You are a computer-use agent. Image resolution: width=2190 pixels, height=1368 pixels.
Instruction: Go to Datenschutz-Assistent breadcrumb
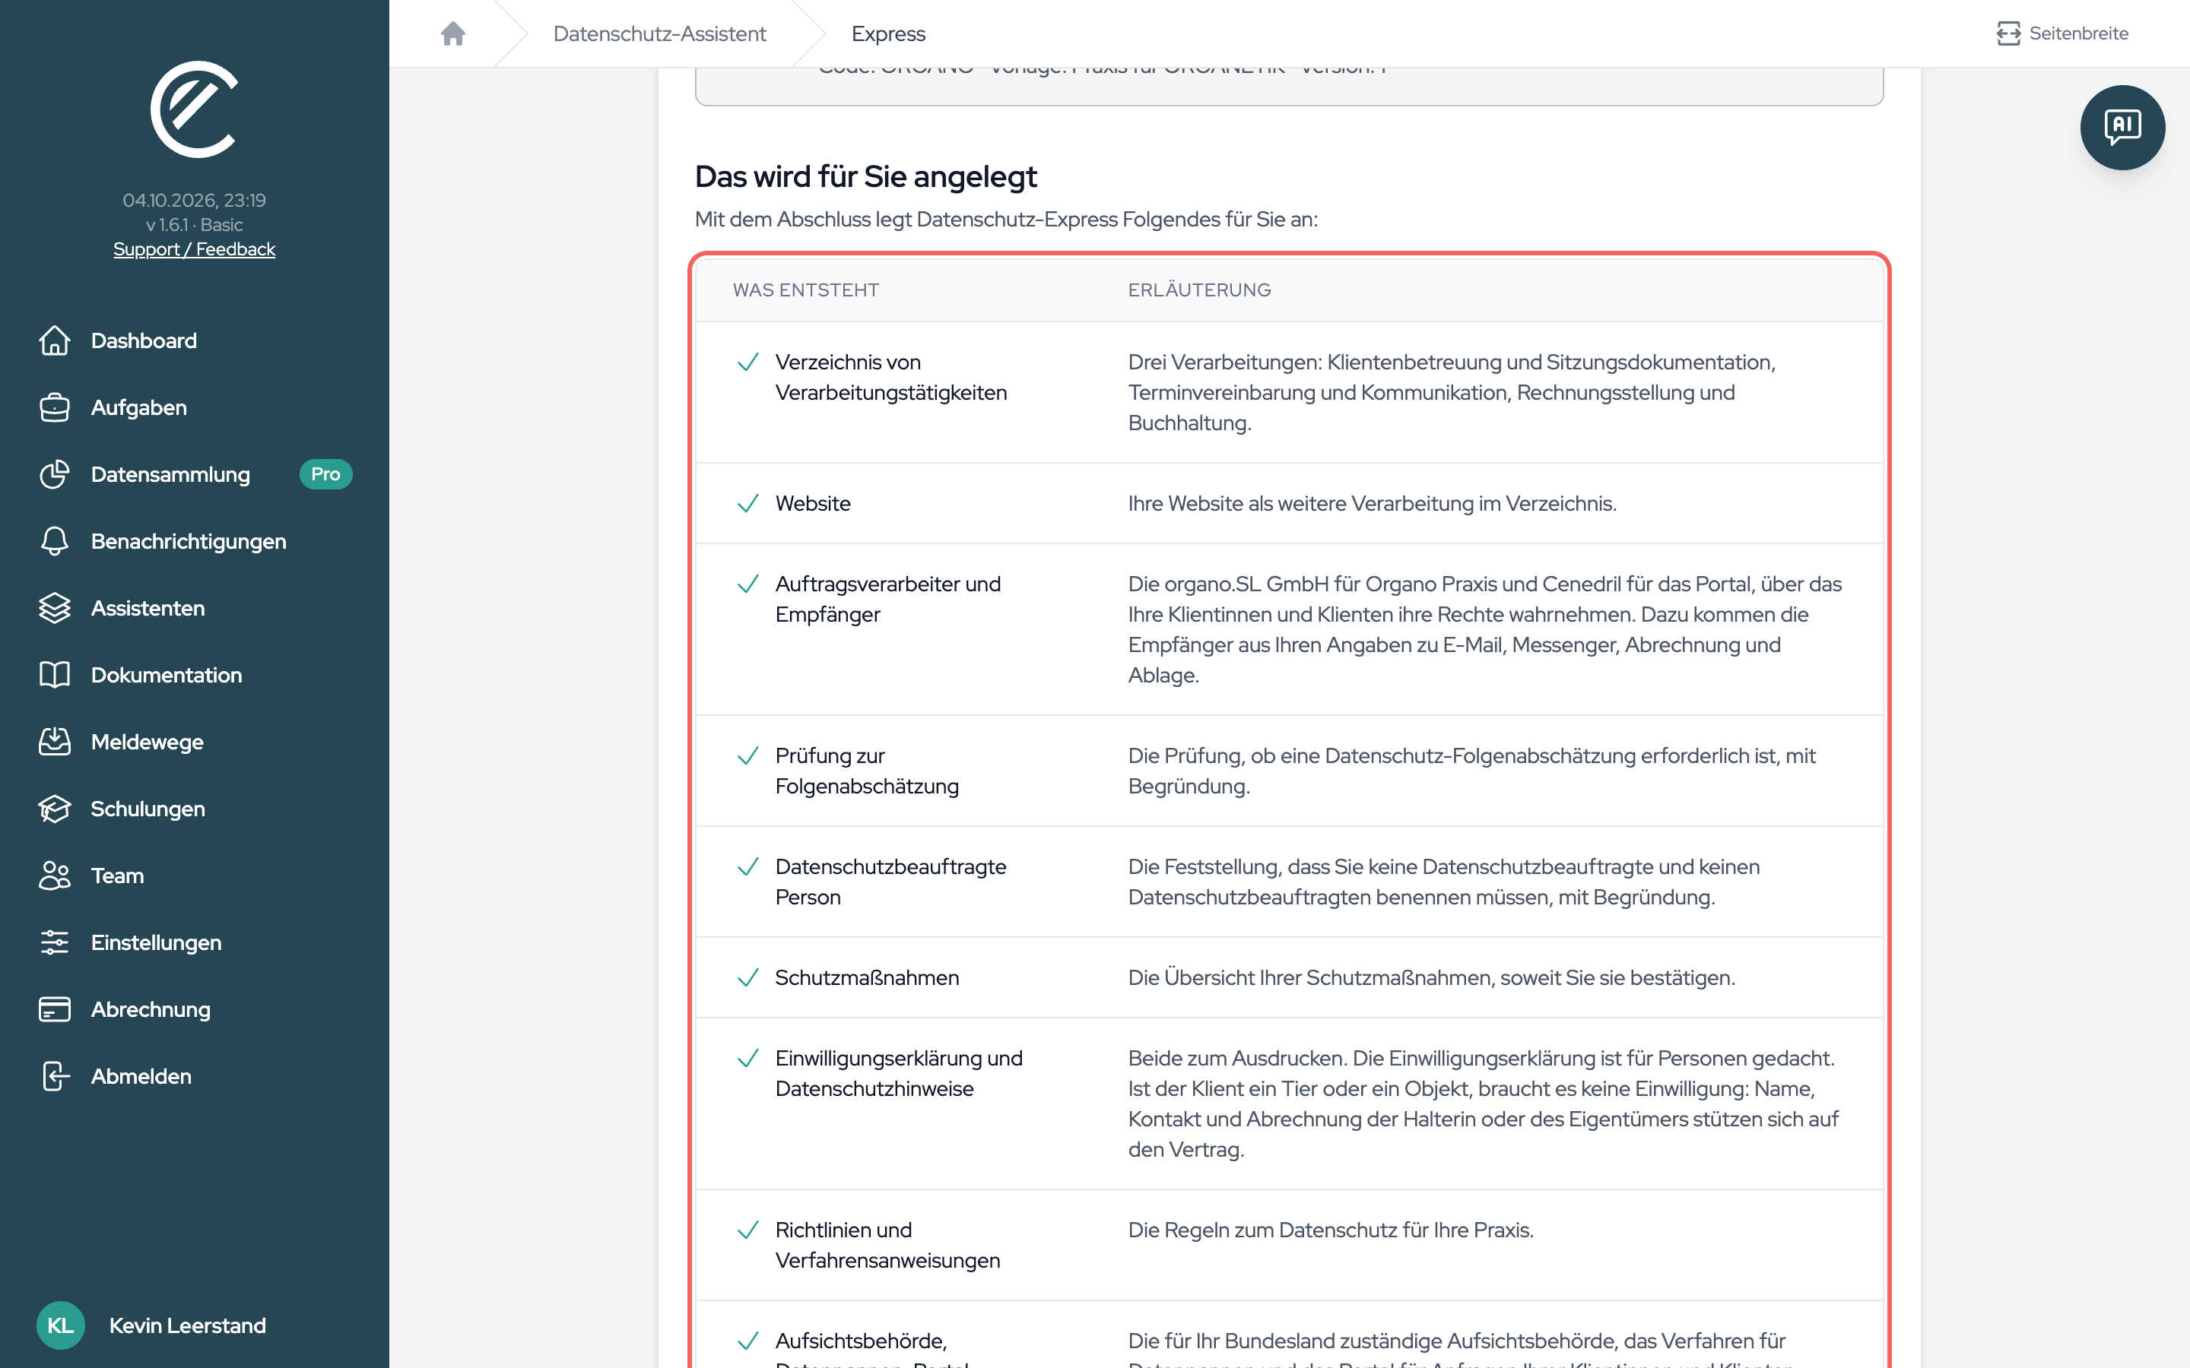659,33
